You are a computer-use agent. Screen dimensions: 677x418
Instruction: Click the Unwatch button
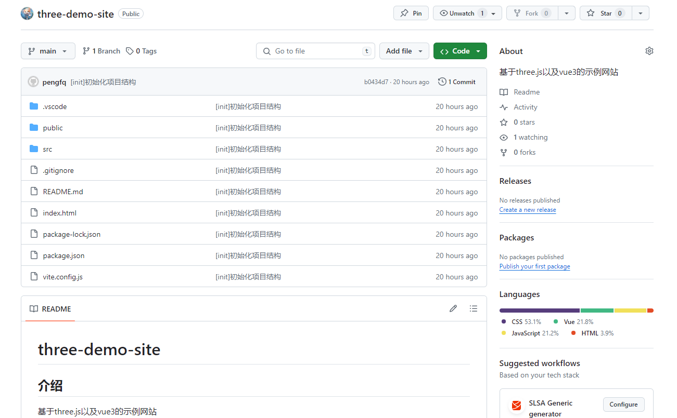click(x=462, y=14)
